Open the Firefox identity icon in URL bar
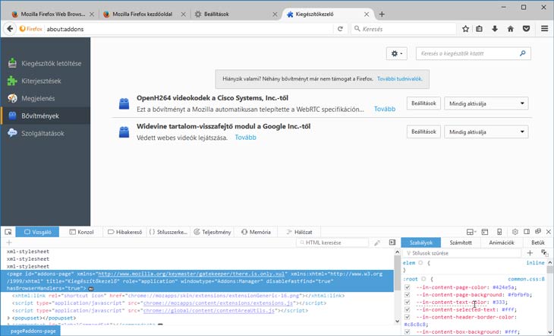The image size is (554, 336). coord(31,29)
